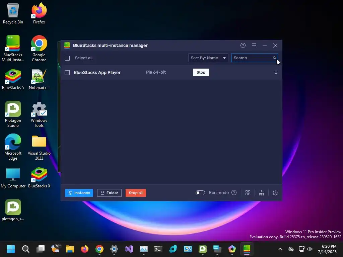Viewport: 343px width, 257px height.
Task: Click the search magnifier icon
Action: point(274,58)
